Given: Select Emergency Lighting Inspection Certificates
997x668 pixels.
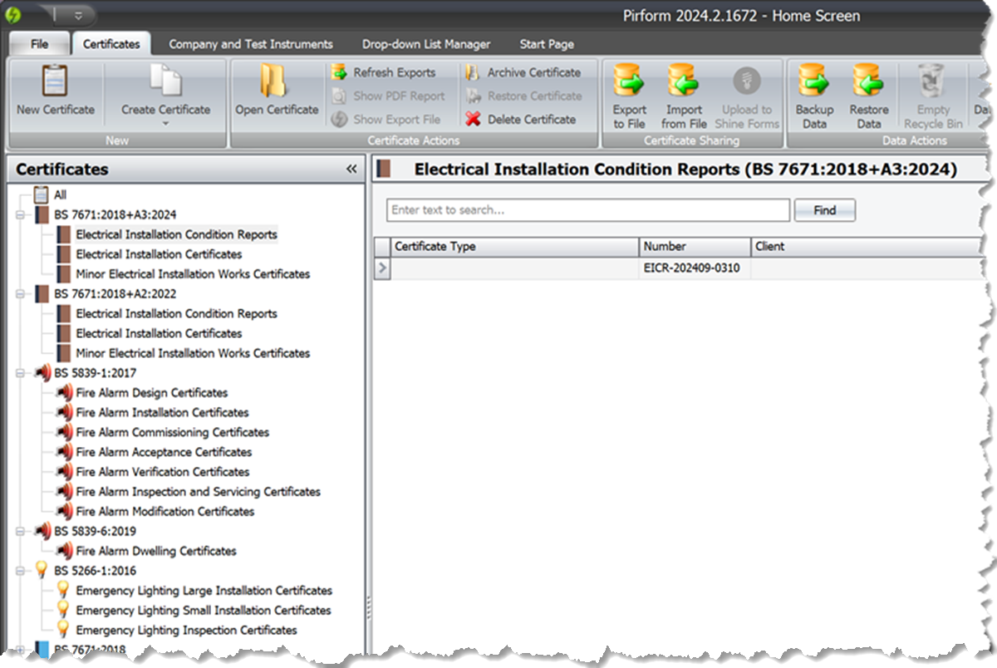Looking at the screenshot, I should (x=186, y=630).
